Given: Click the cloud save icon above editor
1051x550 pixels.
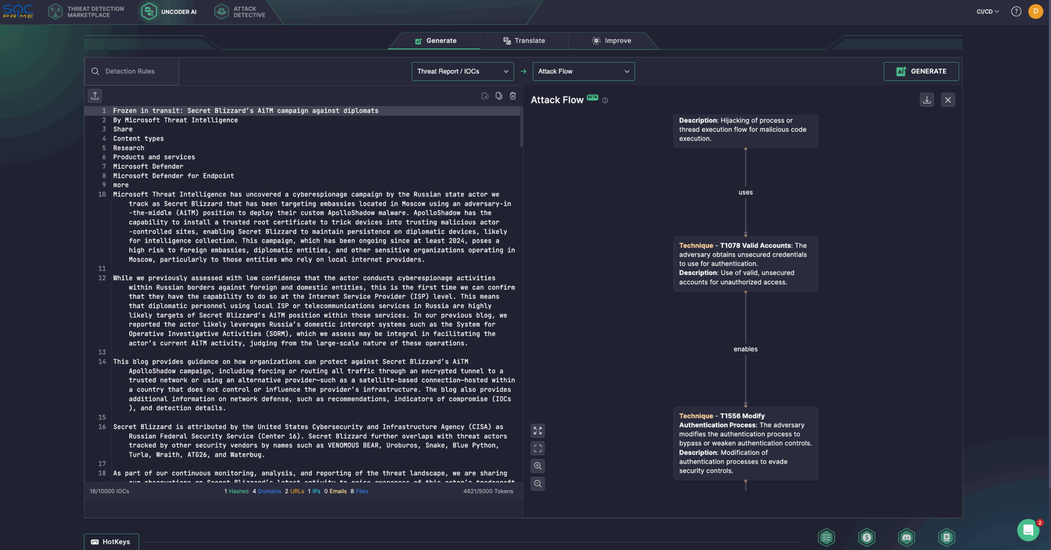Looking at the screenshot, I should (485, 96).
